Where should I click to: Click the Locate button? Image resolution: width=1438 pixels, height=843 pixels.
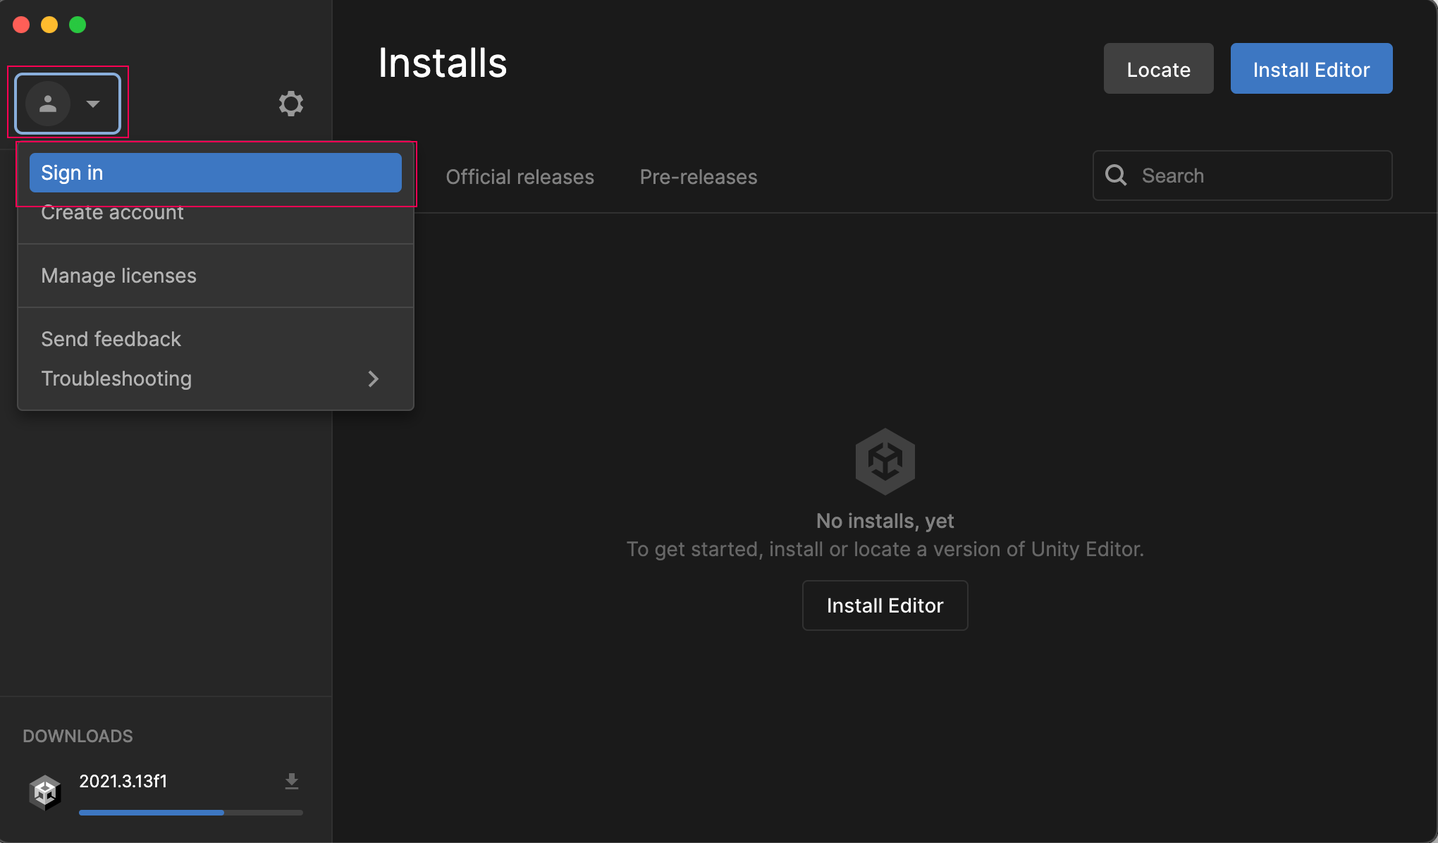[x=1158, y=69]
